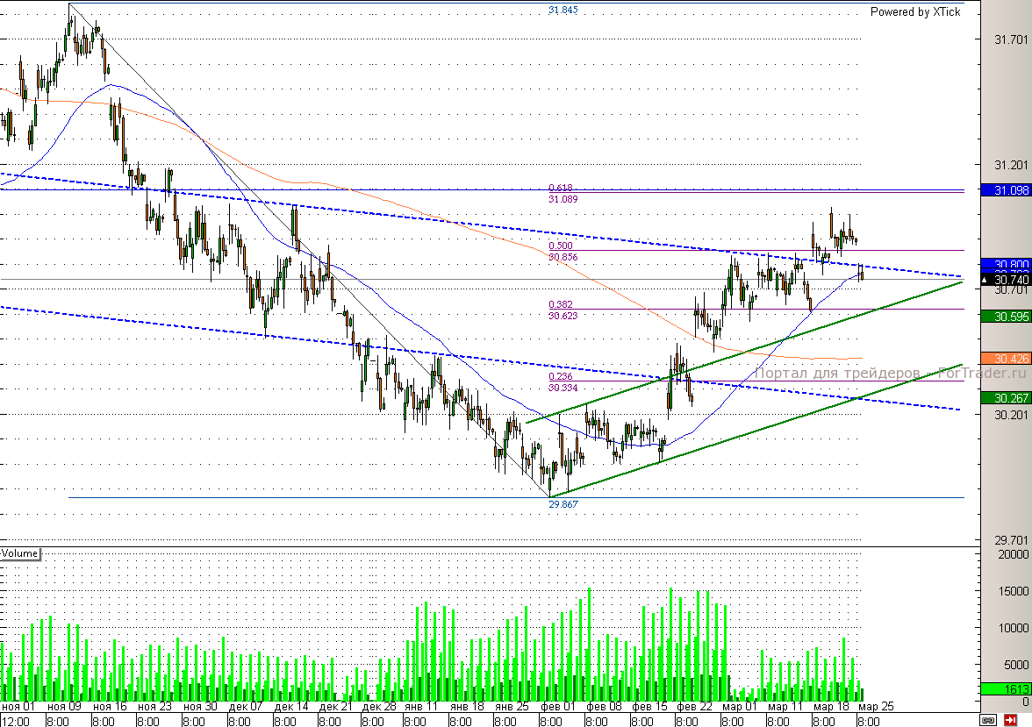Click the мар 01 date label

point(741,707)
